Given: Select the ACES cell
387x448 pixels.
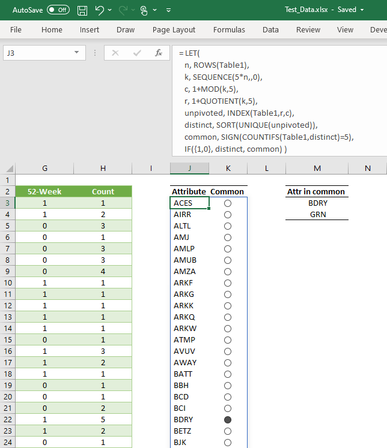Looking at the screenshot, I should click(189, 203).
